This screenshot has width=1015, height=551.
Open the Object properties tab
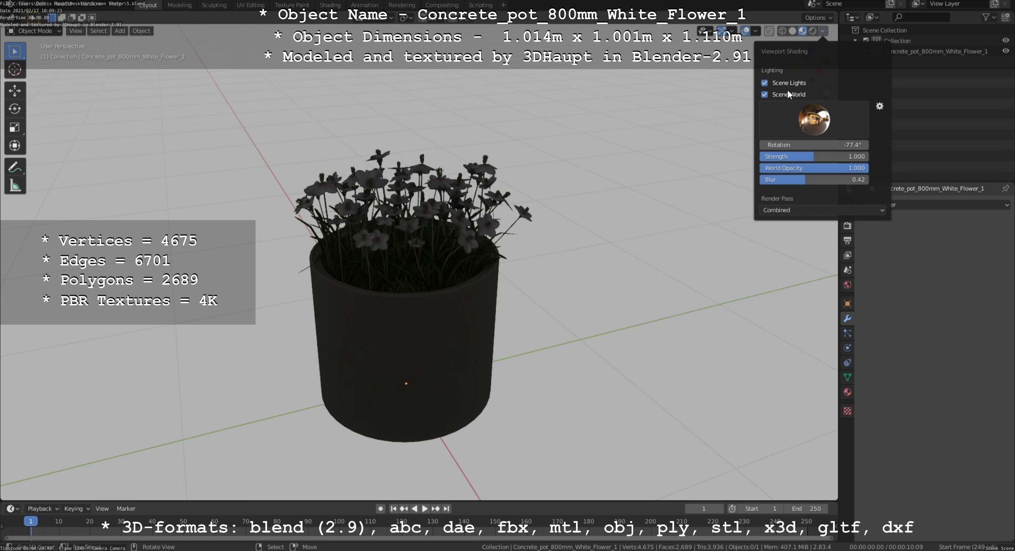coord(848,304)
